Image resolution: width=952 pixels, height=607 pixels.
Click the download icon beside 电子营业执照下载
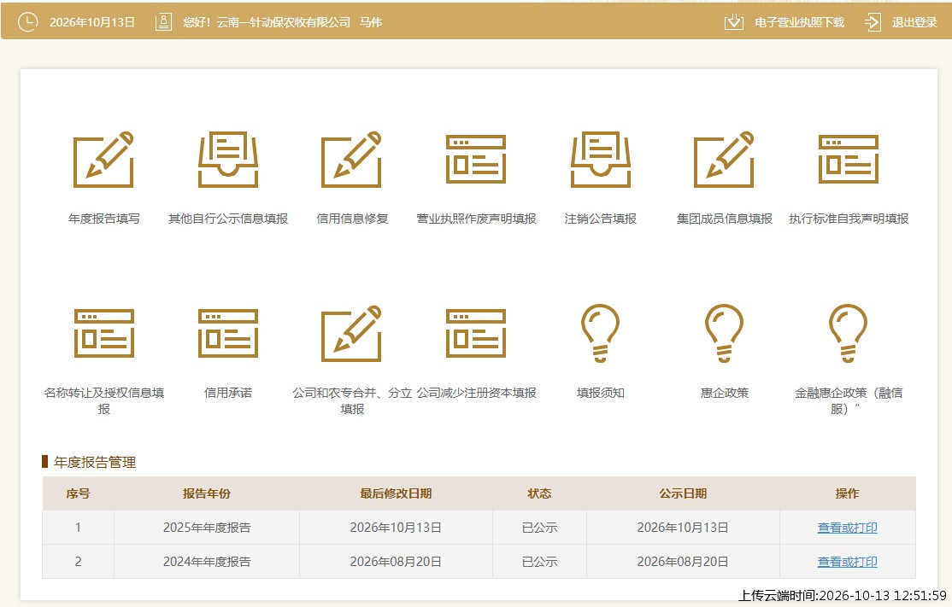pos(734,22)
